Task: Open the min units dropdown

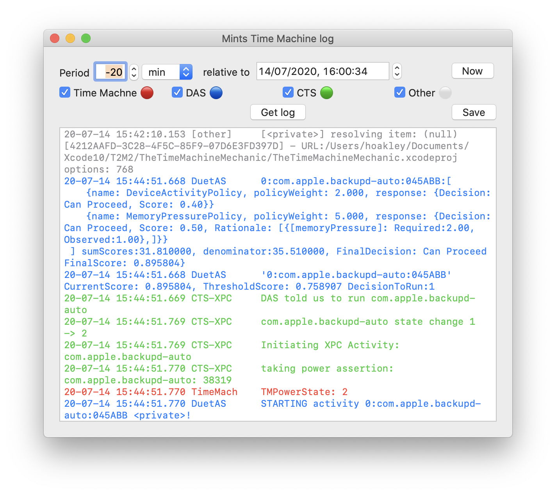Action: 167,72
